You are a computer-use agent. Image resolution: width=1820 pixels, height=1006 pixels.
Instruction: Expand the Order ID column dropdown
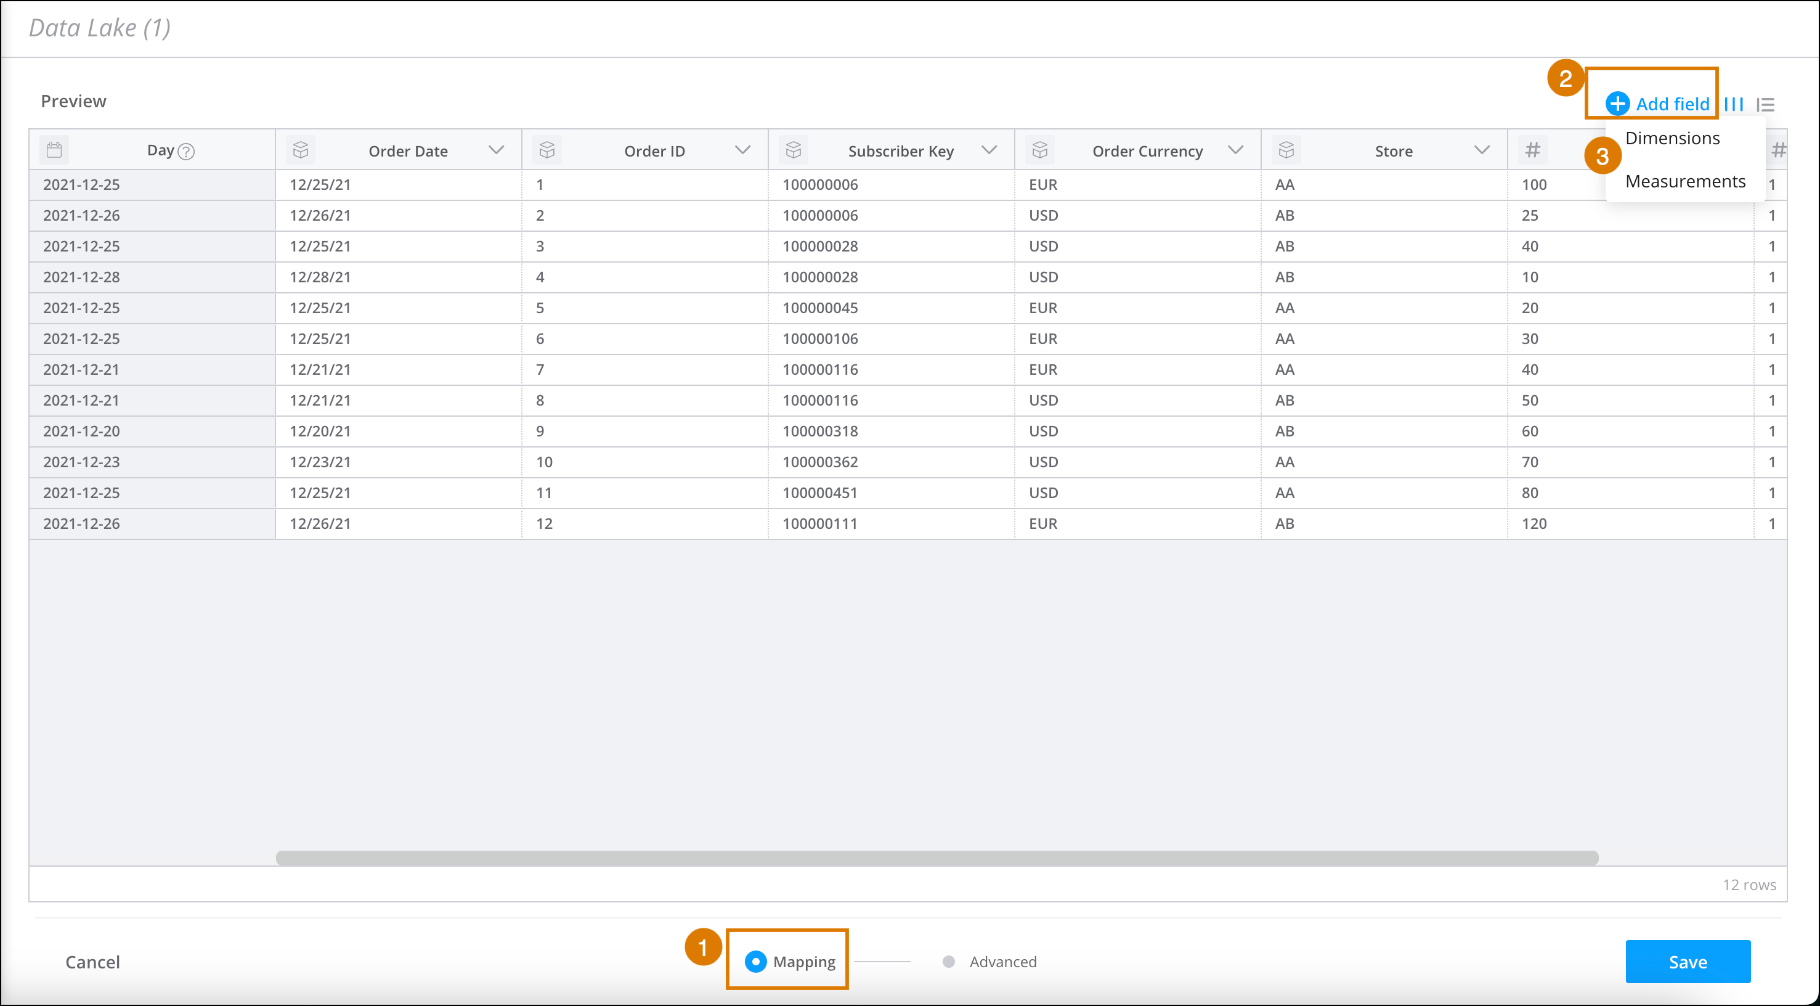(x=742, y=150)
